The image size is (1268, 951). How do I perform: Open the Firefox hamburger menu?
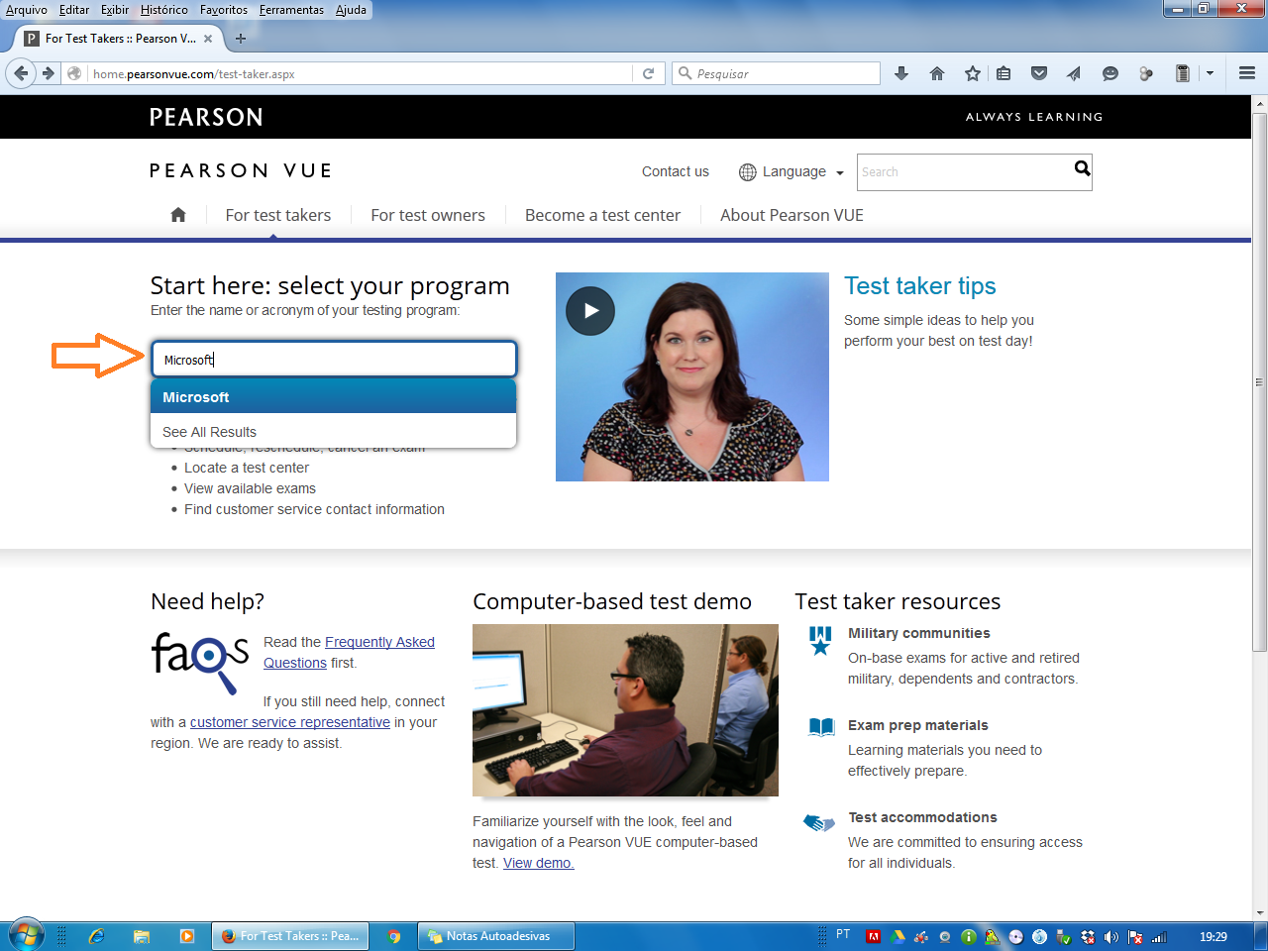(x=1247, y=73)
